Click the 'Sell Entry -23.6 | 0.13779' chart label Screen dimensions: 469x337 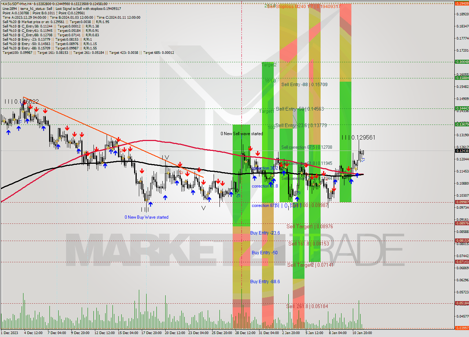pos(301,125)
